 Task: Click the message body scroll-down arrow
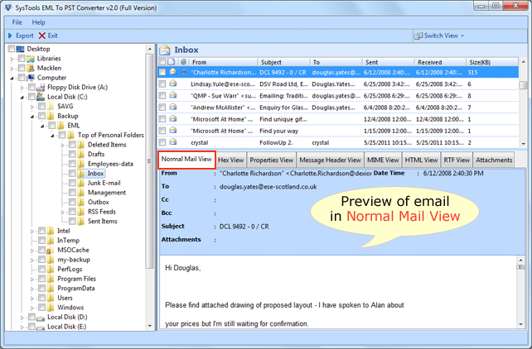tap(521, 324)
